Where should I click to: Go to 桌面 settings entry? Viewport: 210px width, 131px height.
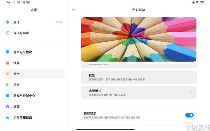[x=34, y=107]
